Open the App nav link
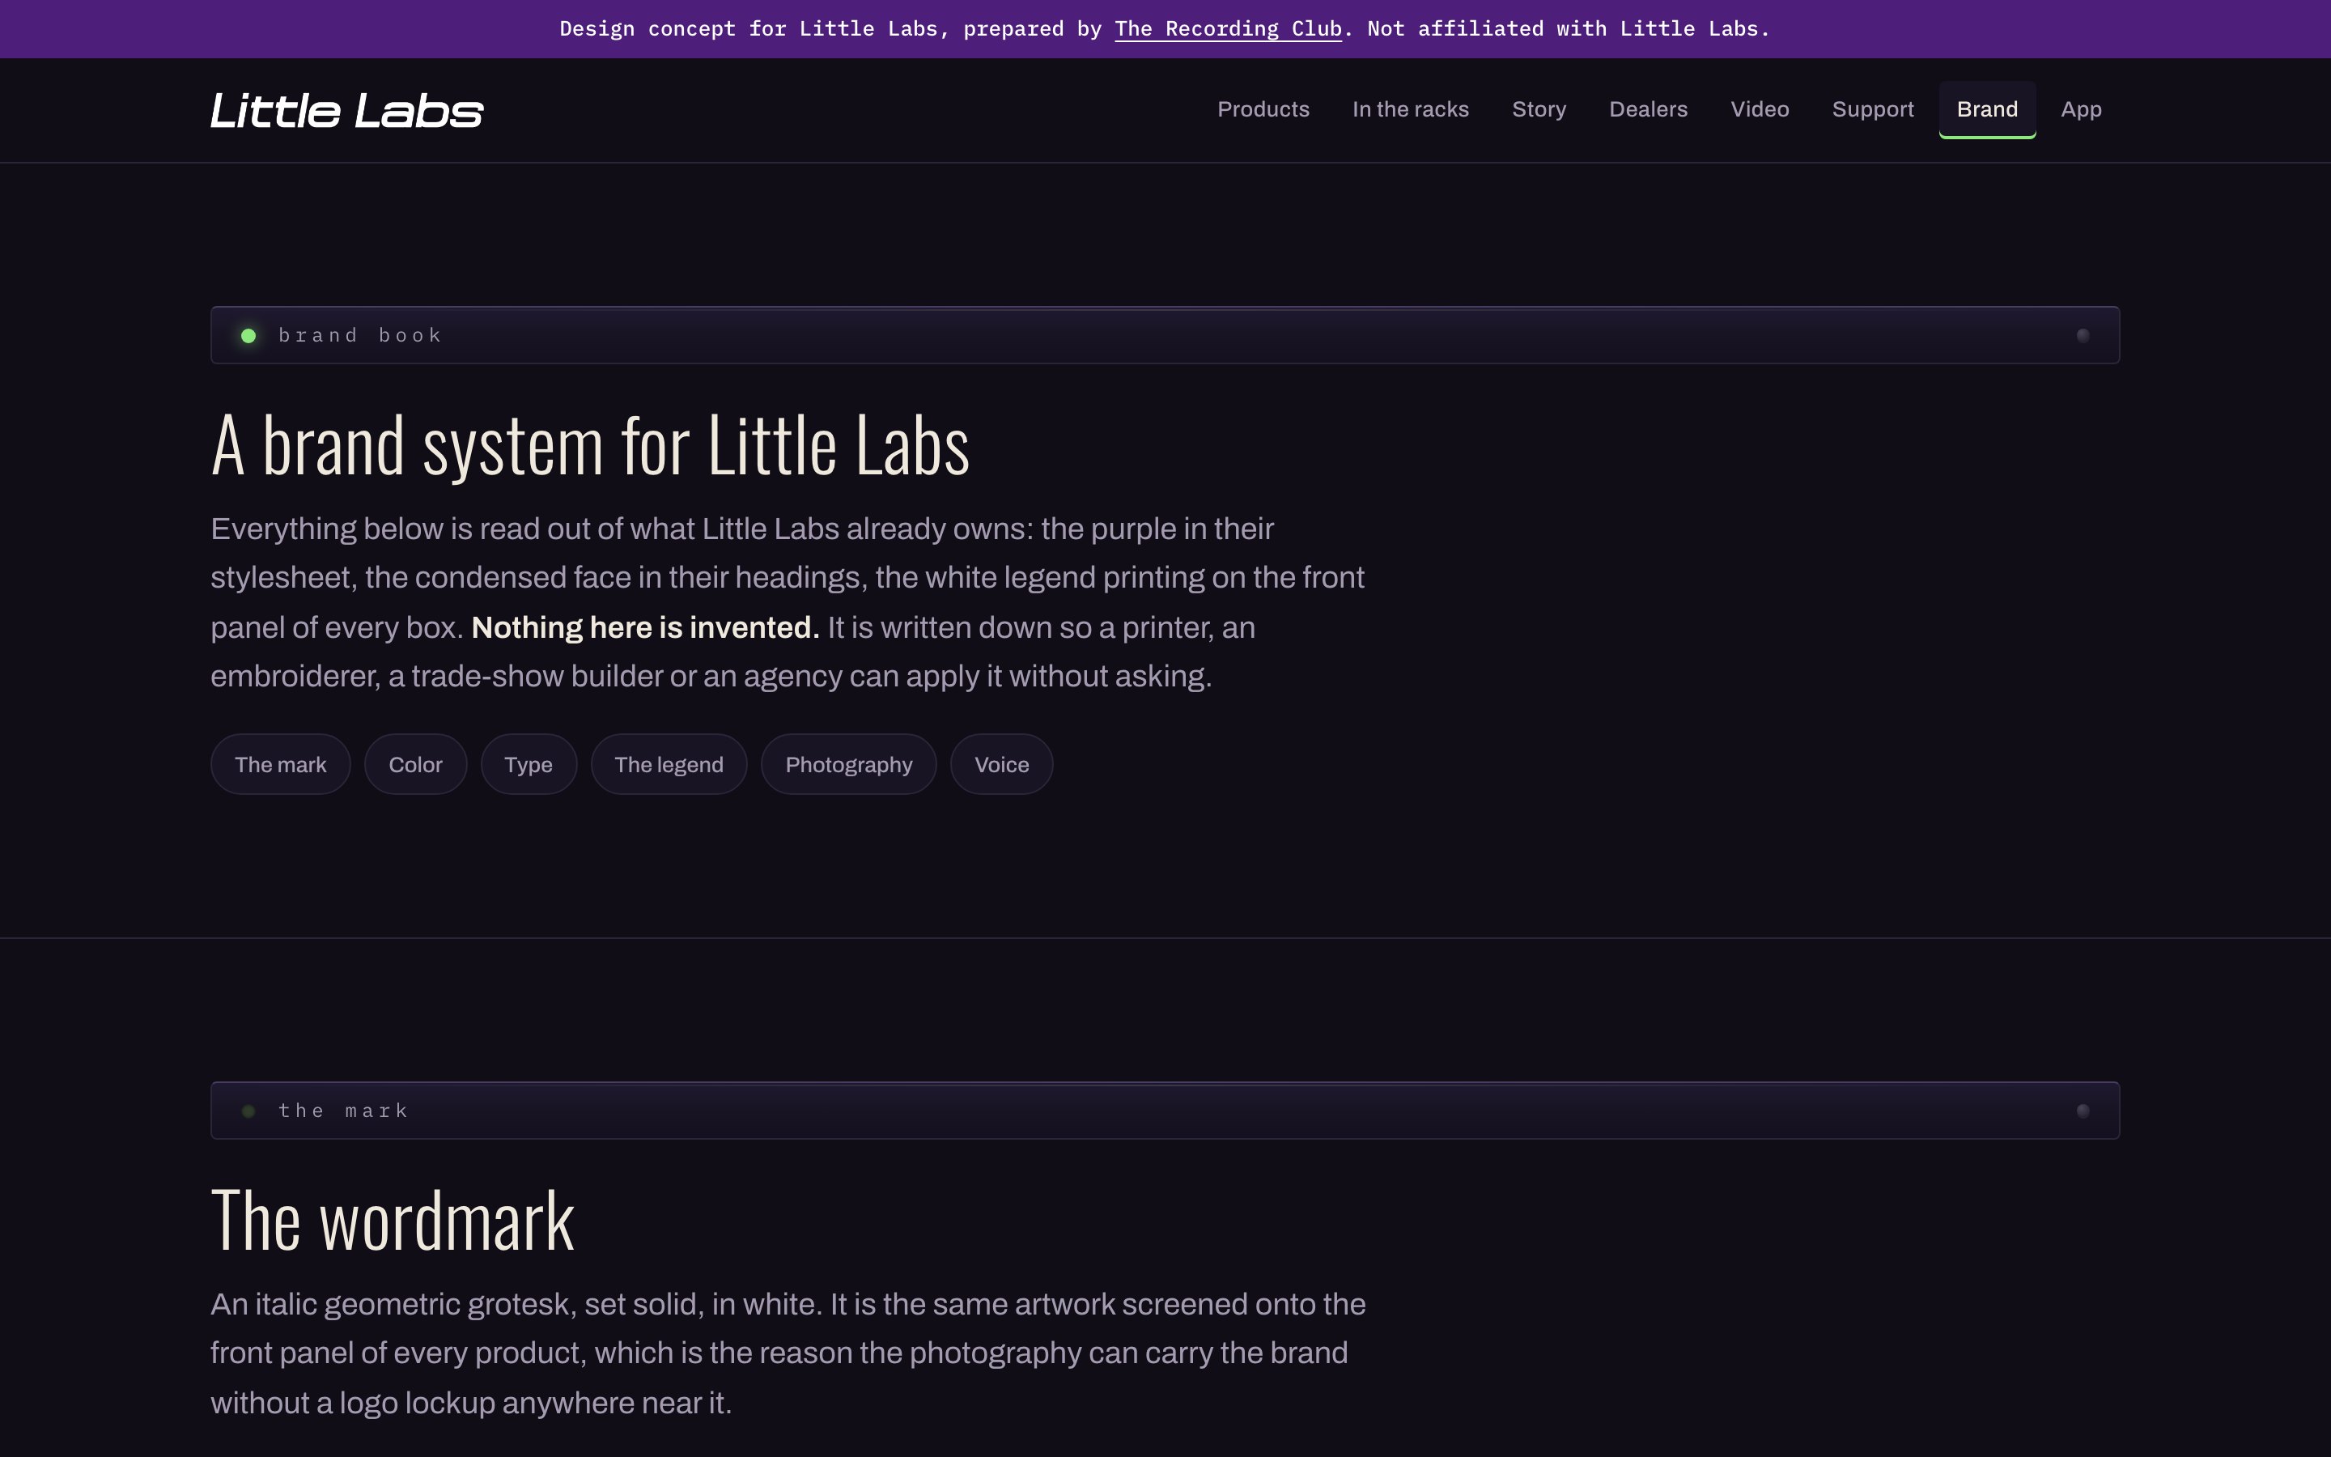This screenshot has height=1457, width=2331. pyautogui.click(x=2081, y=110)
